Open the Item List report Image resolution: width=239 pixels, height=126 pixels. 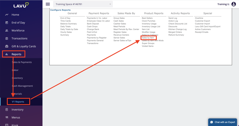pyautogui.click(x=146, y=29)
